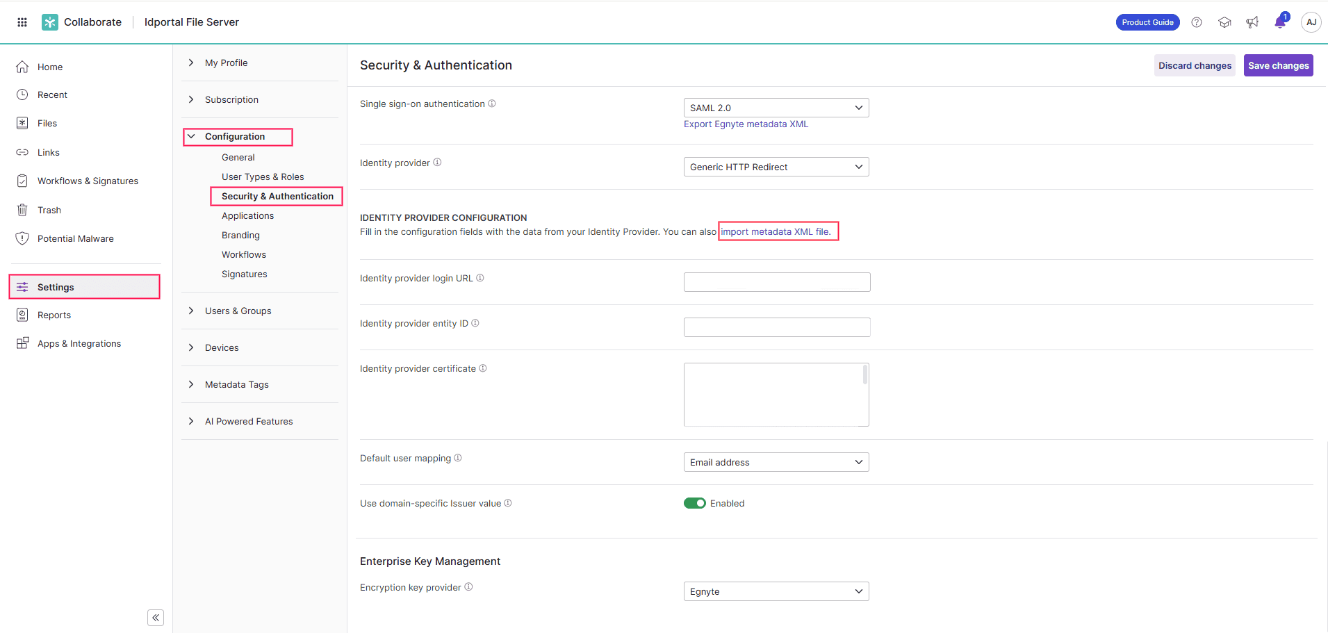Open the announcements megaphone icon
Screen dimensions: 1328x633
(x=1252, y=22)
